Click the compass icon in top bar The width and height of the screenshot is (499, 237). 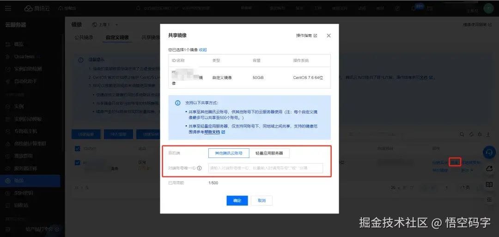tap(397, 8)
